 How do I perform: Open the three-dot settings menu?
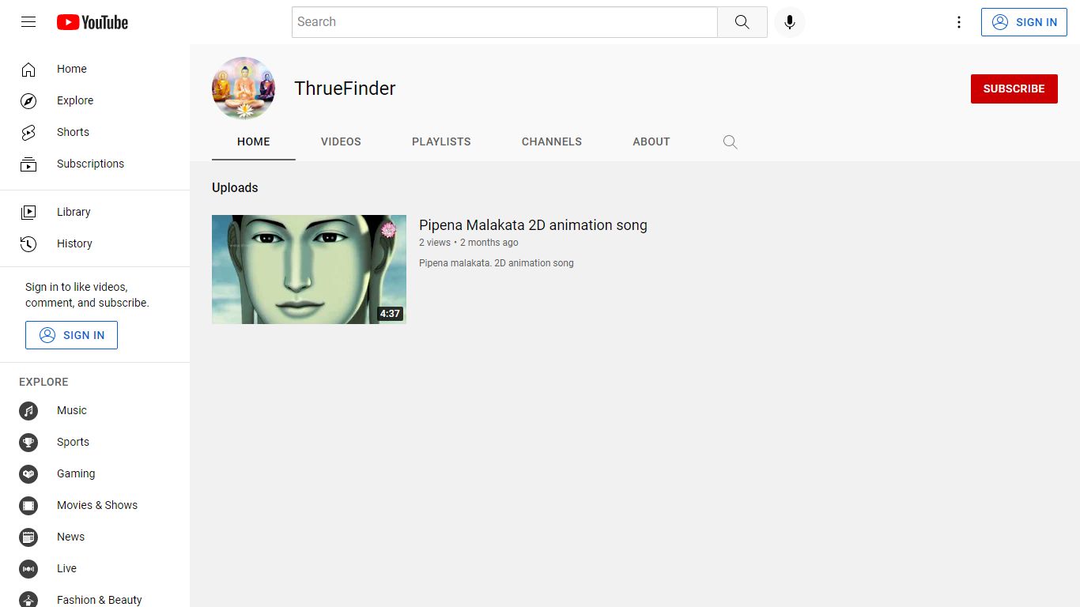pos(959,22)
